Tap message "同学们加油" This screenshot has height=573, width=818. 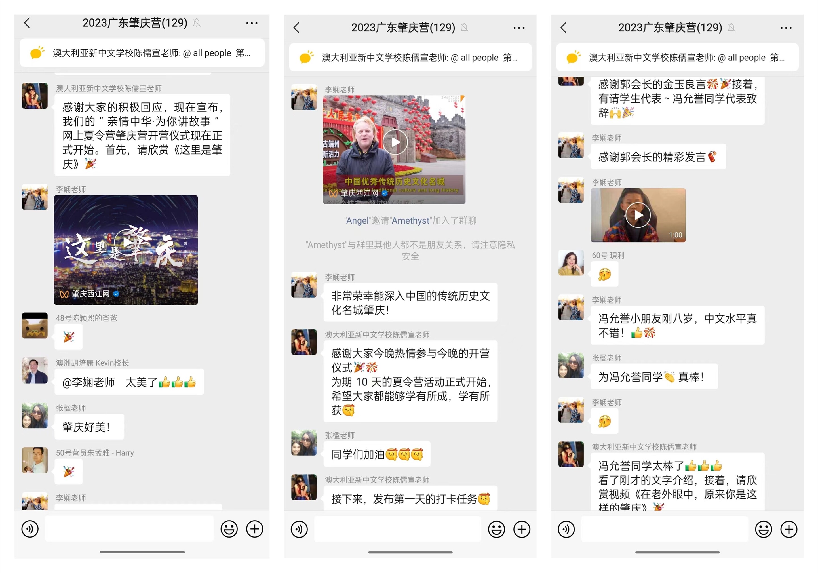click(x=377, y=454)
